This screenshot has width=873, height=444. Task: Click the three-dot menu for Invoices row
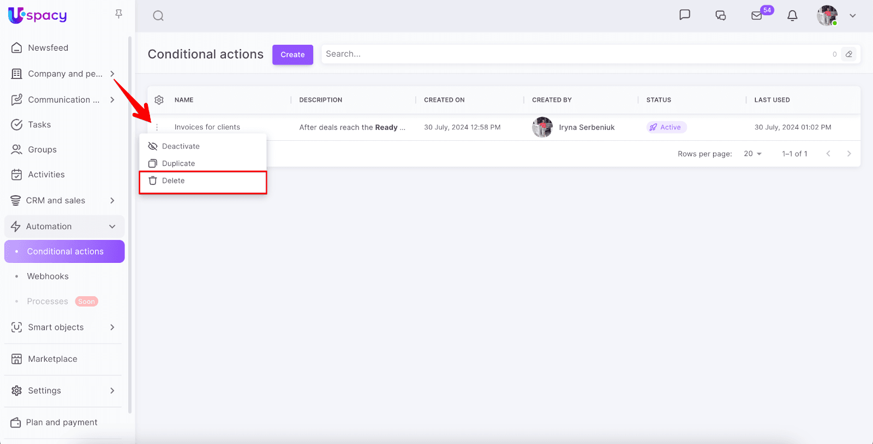[x=157, y=127]
